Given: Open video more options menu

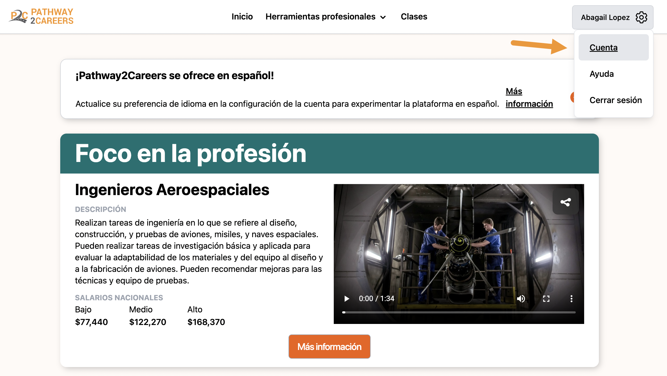Looking at the screenshot, I should [x=571, y=299].
